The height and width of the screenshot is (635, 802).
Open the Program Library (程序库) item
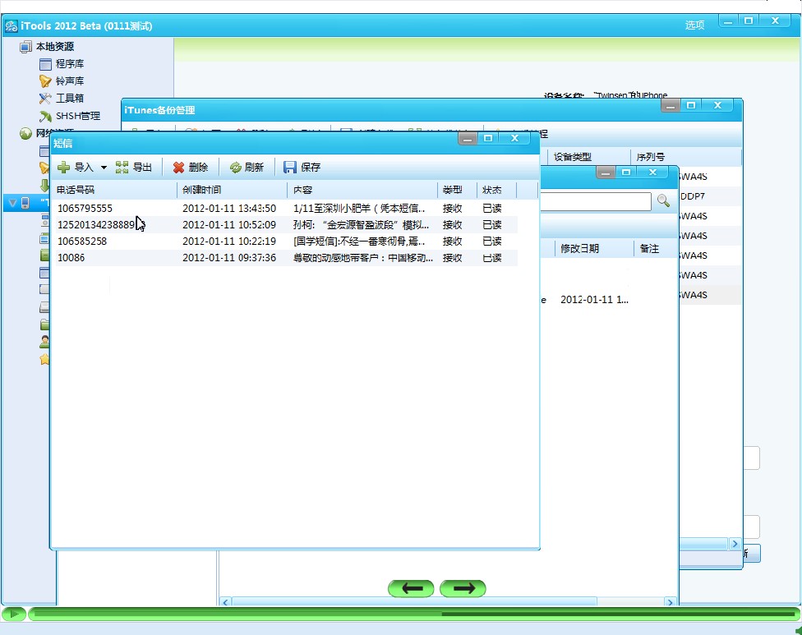point(70,64)
